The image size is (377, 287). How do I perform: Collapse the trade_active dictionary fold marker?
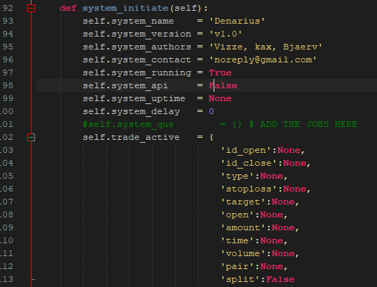[31, 138]
